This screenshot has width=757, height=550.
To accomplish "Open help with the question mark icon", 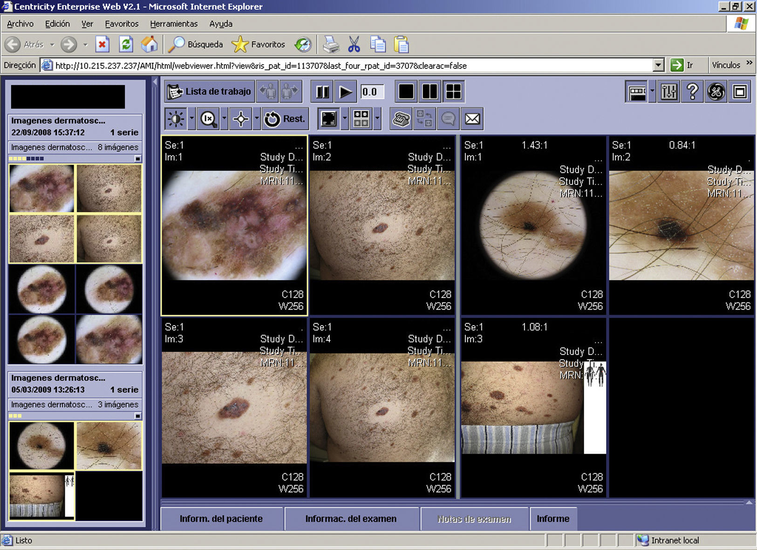I will 692,92.
